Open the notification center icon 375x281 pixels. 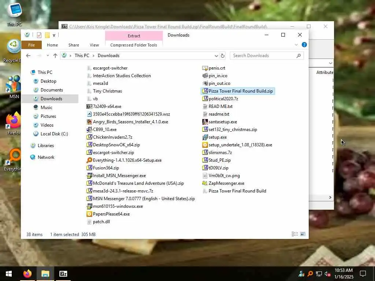(363, 274)
